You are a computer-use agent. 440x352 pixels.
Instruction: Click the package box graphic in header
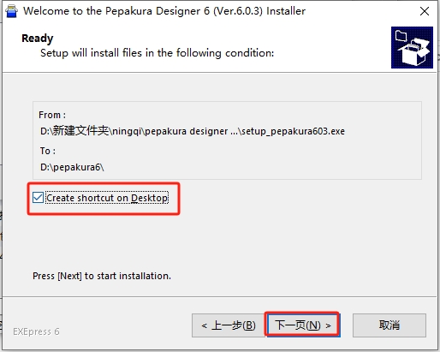coord(412,47)
